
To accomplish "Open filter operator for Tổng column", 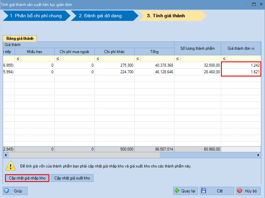I will [137, 59].
